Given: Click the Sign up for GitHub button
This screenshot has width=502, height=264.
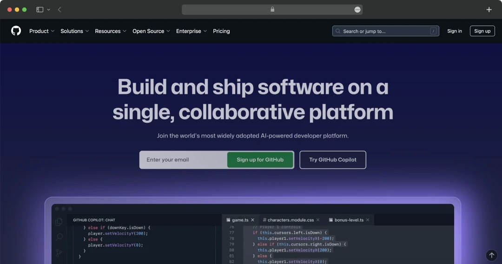Looking at the screenshot, I should tap(260, 160).
